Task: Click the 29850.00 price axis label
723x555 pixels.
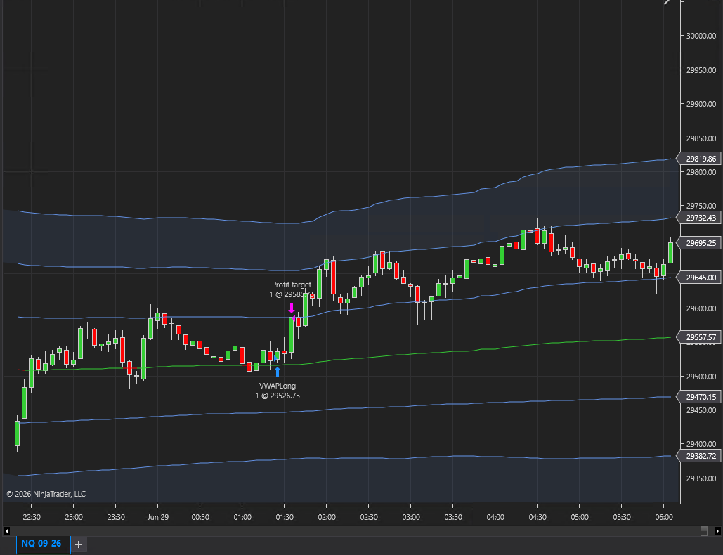Action: (701, 138)
